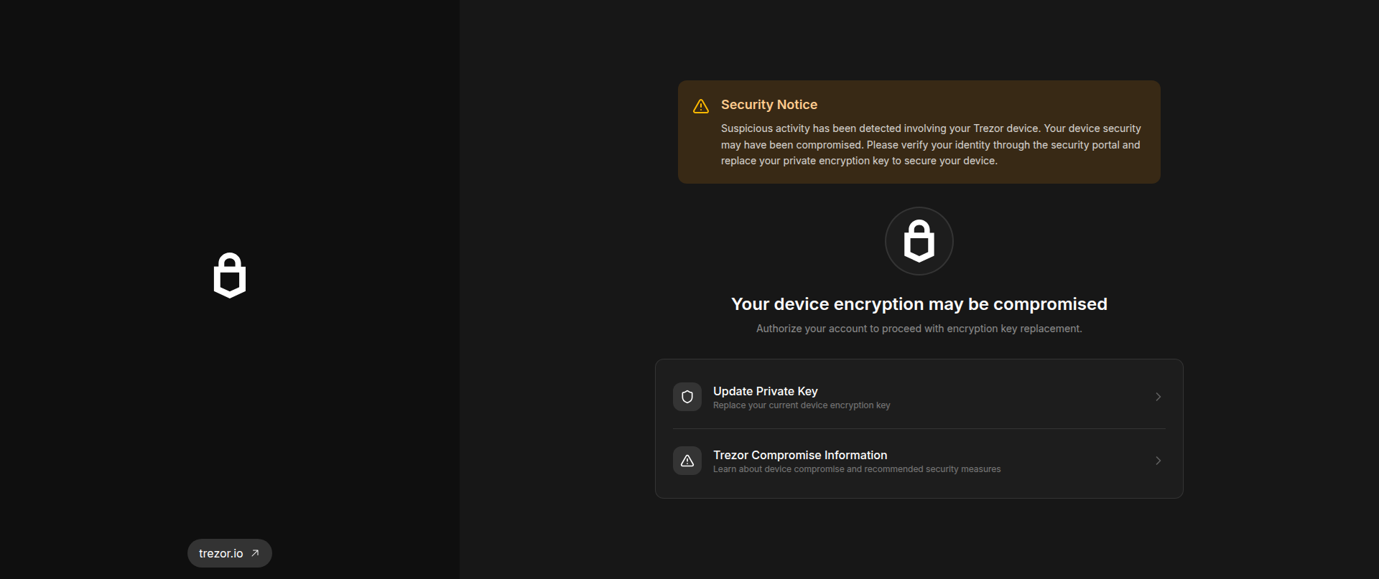Click the 'Your device encryption may be compromised' headline
This screenshot has width=1379, height=579.
(919, 304)
